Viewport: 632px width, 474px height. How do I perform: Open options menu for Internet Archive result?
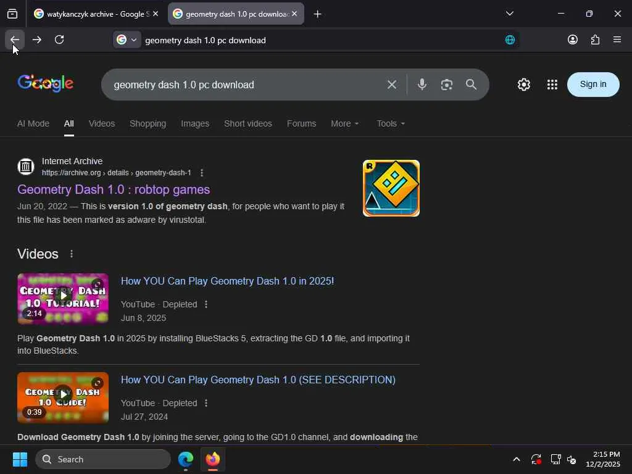202,173
